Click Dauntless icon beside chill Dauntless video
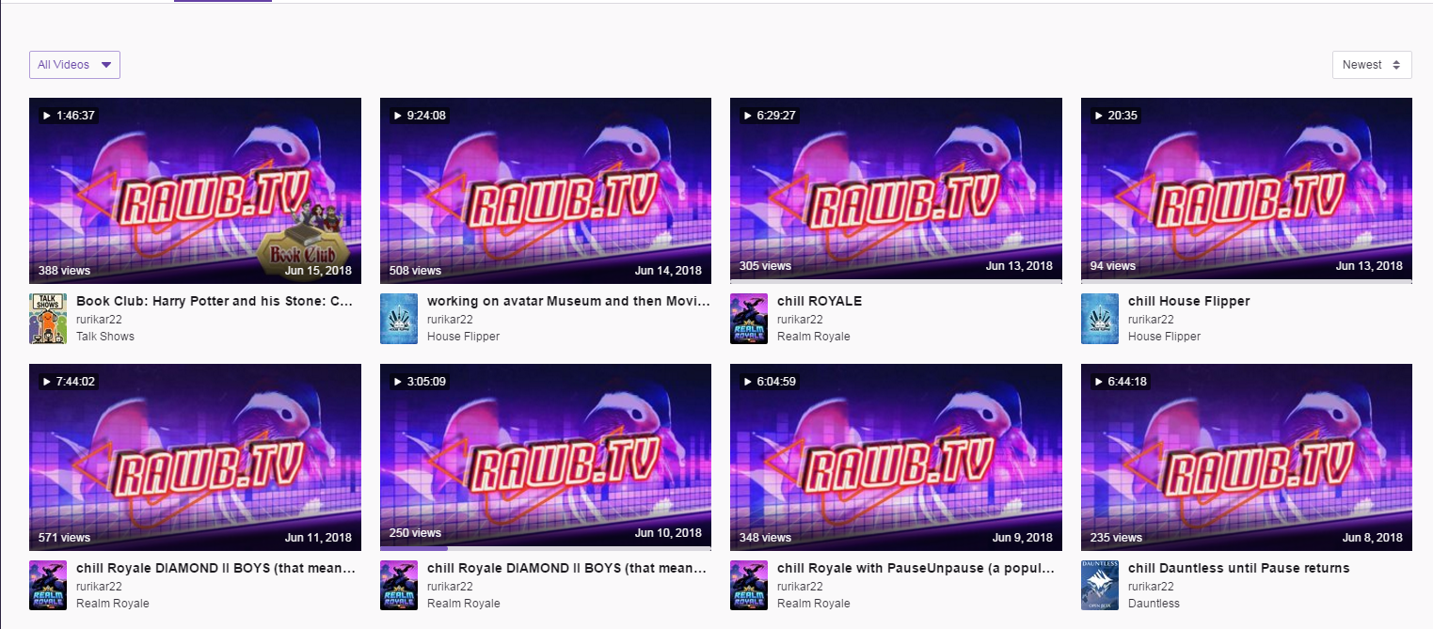 [1100, 585]
